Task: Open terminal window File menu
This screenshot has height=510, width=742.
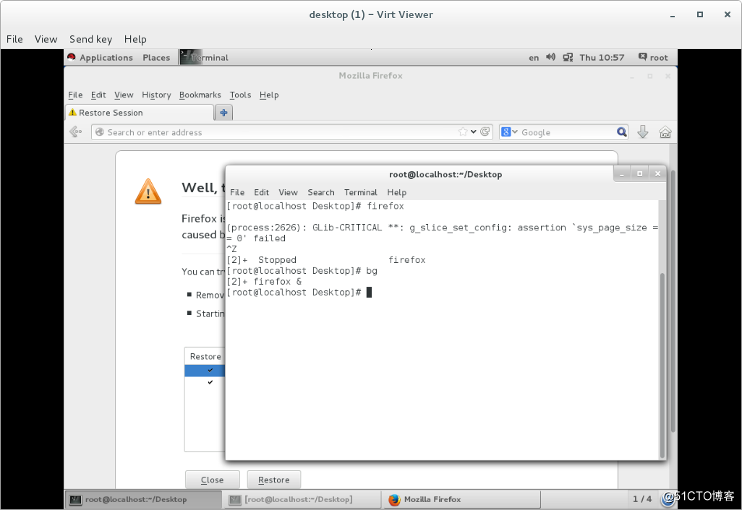Action: 237,192
